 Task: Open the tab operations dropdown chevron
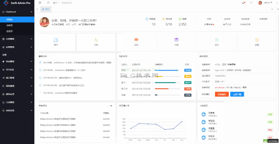278,9
